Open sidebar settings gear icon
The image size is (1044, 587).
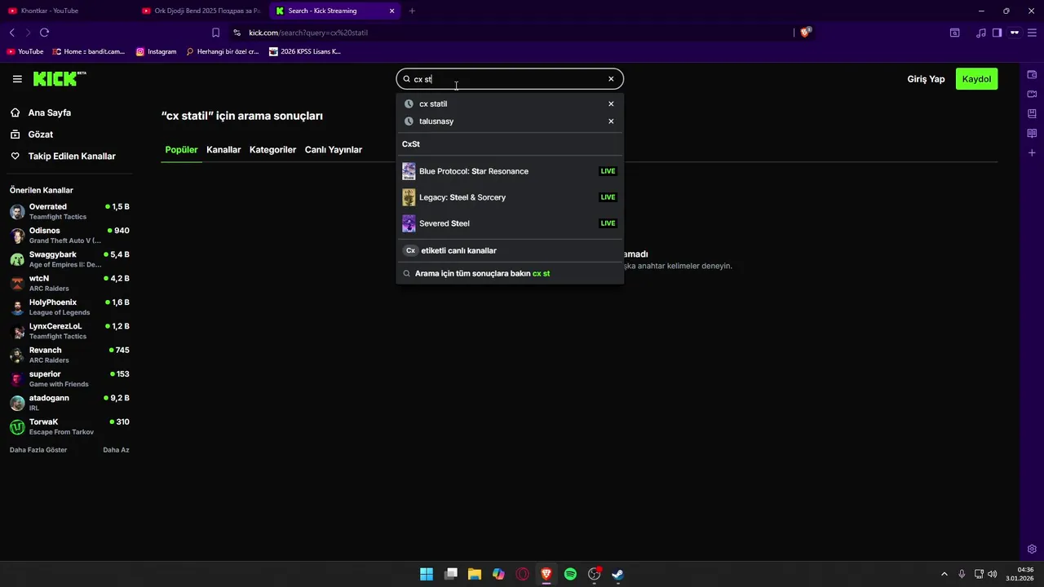click(1032, 549)
